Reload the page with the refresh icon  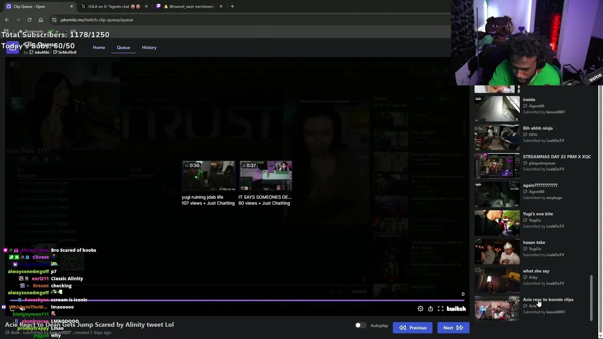[x=29, y=20]
